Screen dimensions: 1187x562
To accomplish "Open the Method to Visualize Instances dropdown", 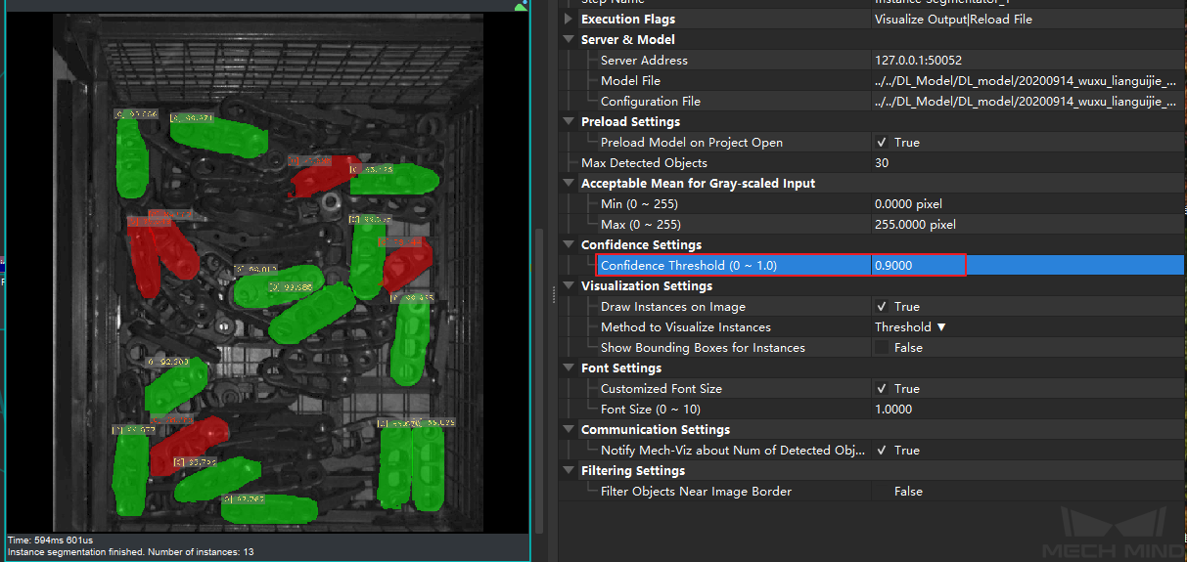I will pyautogui.click(x=911, y=327).
